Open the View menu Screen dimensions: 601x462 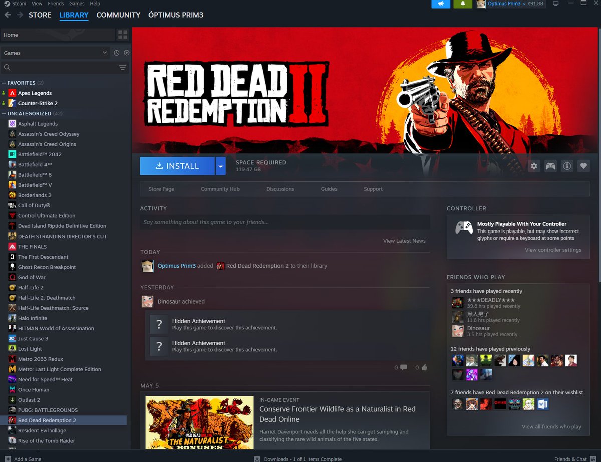(x=37, y=4)
